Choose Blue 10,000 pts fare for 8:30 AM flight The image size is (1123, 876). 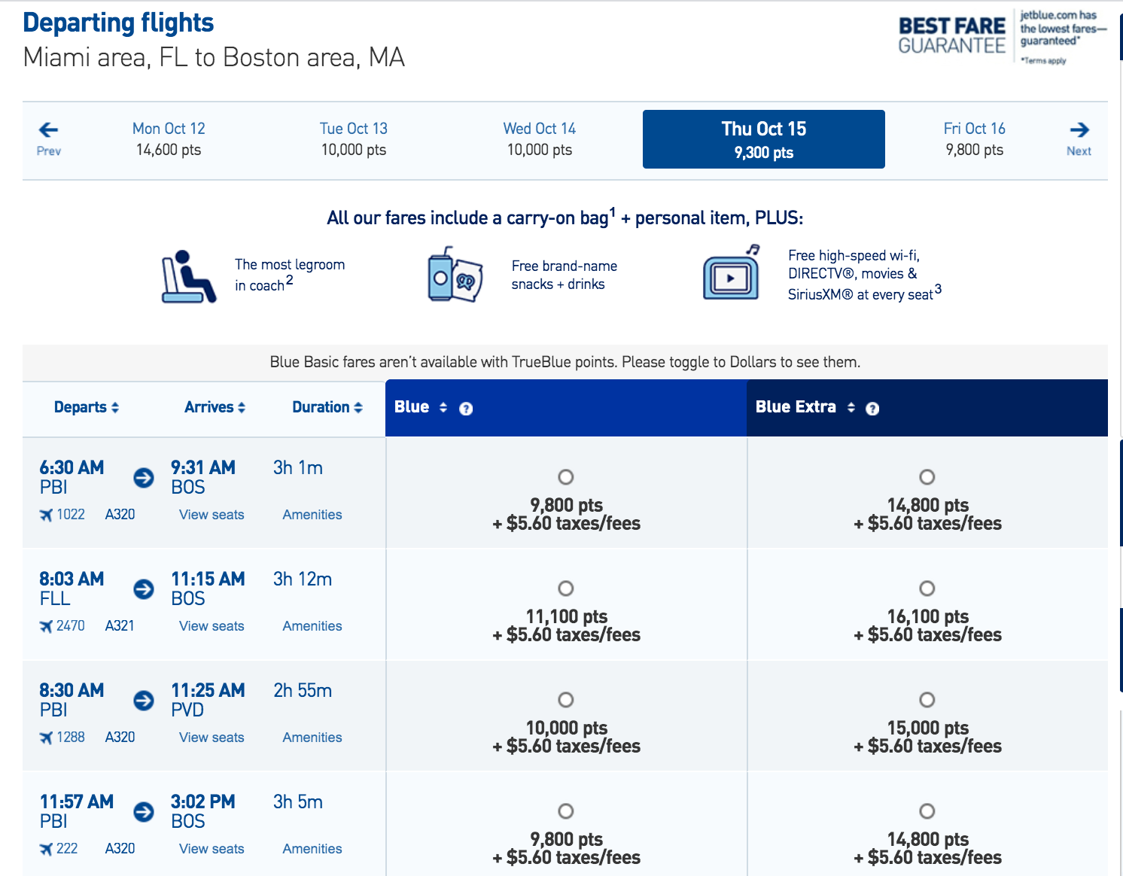pos(566,700)
